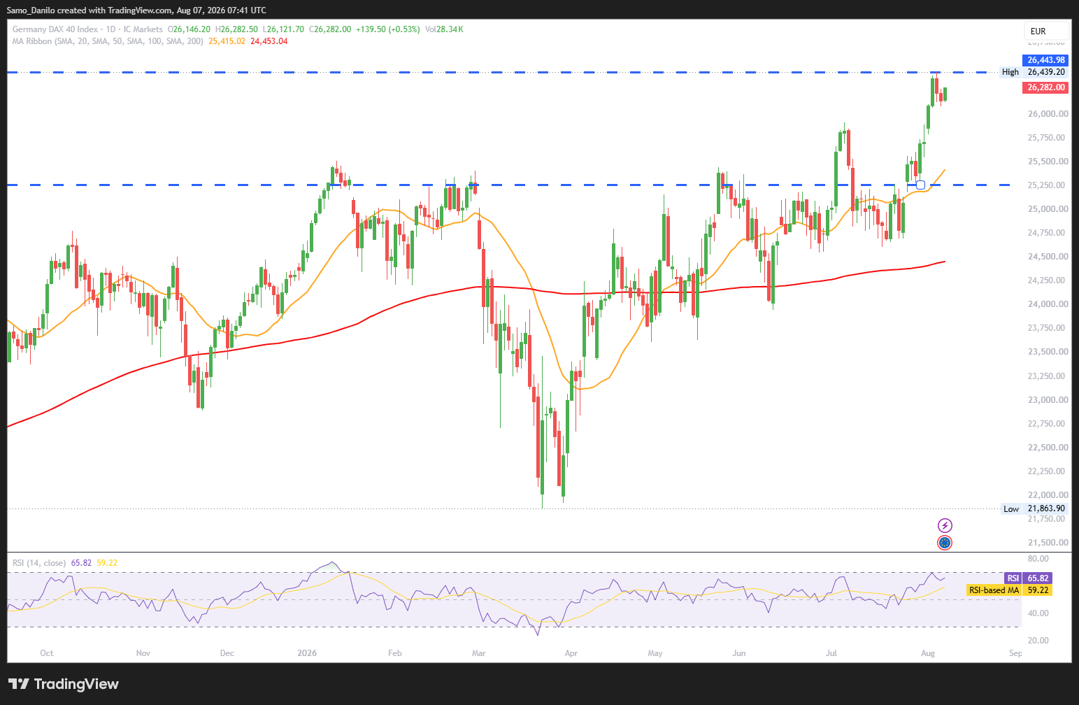Click the yellow 59.22 value in RSI legend

(107, 562)
